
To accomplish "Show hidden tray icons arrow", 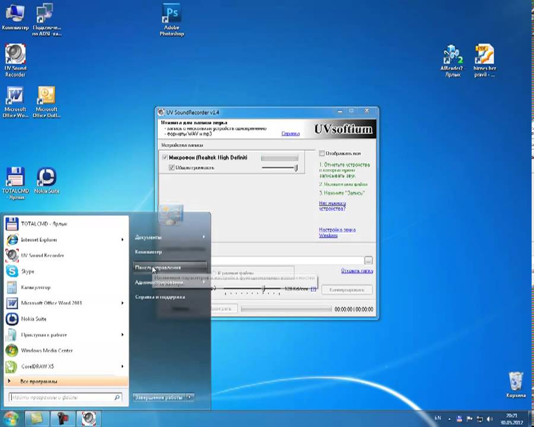I will pyautogui.click(x=450, y=419).
